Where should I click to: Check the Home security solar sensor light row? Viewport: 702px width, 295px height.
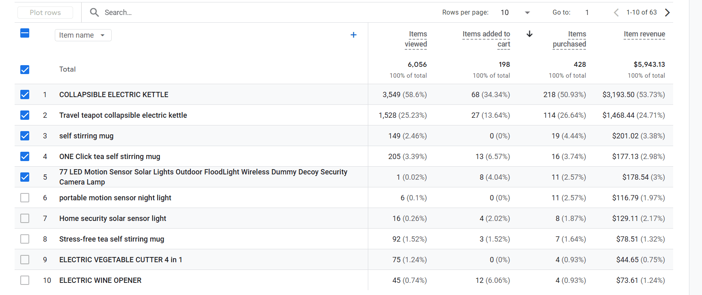click(25, 219)
